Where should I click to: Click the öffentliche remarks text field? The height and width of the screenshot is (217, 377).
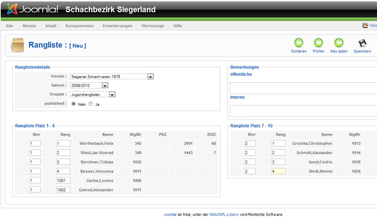[x=303, y=88]
